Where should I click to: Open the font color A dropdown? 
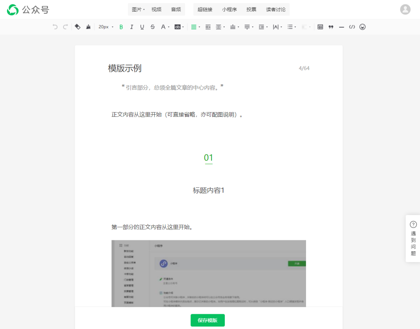tap(165, 27)
